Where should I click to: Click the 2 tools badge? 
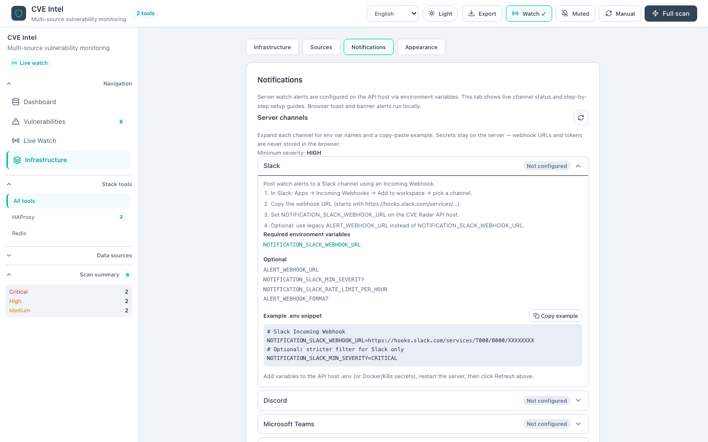146,13
